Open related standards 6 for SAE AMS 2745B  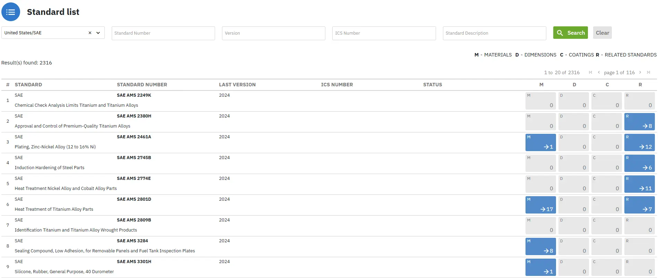click(639, 163)
